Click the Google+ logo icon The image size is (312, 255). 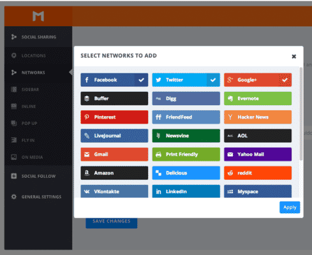click(x=230, y=80)
